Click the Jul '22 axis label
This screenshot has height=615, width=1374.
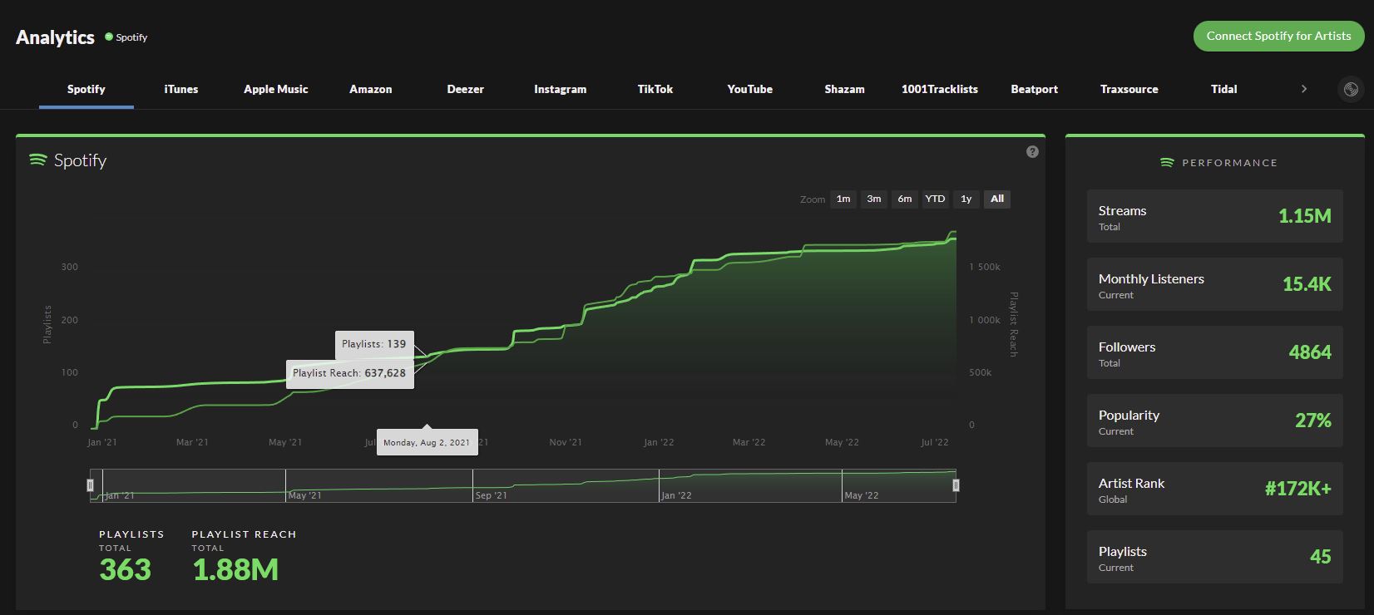934,442
